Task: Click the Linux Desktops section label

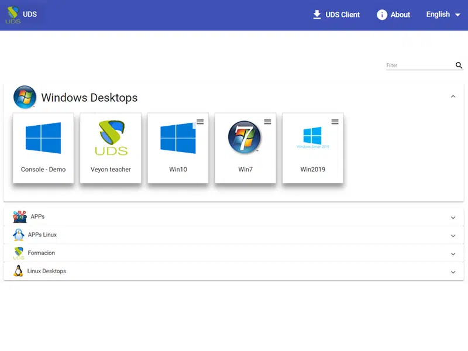Action: coord(47,271)
